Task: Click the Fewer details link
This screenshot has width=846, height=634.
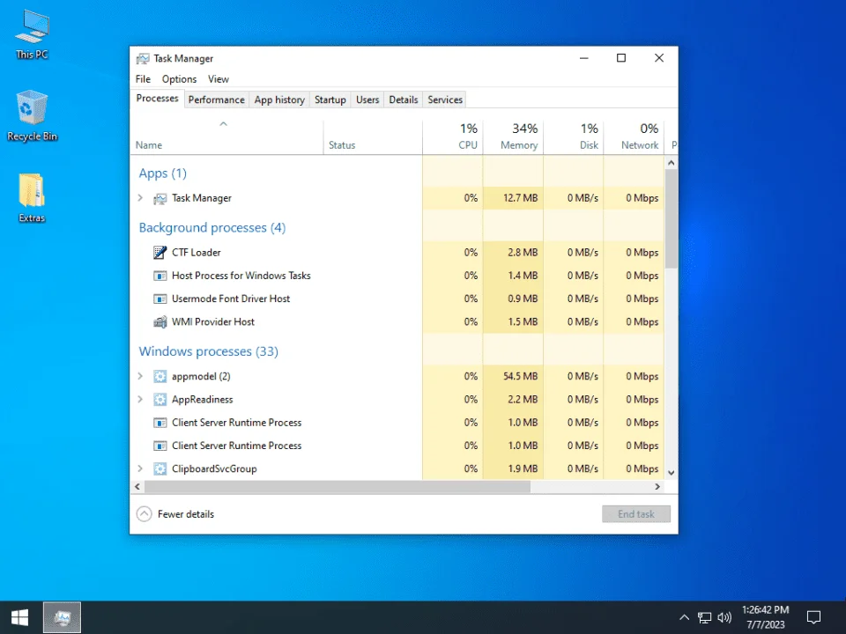Action: [186, 514]
